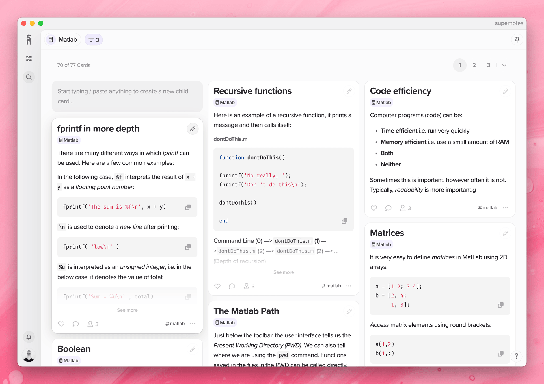
Task: Open the page selection chevron dropdown
Action: [504, 65]
